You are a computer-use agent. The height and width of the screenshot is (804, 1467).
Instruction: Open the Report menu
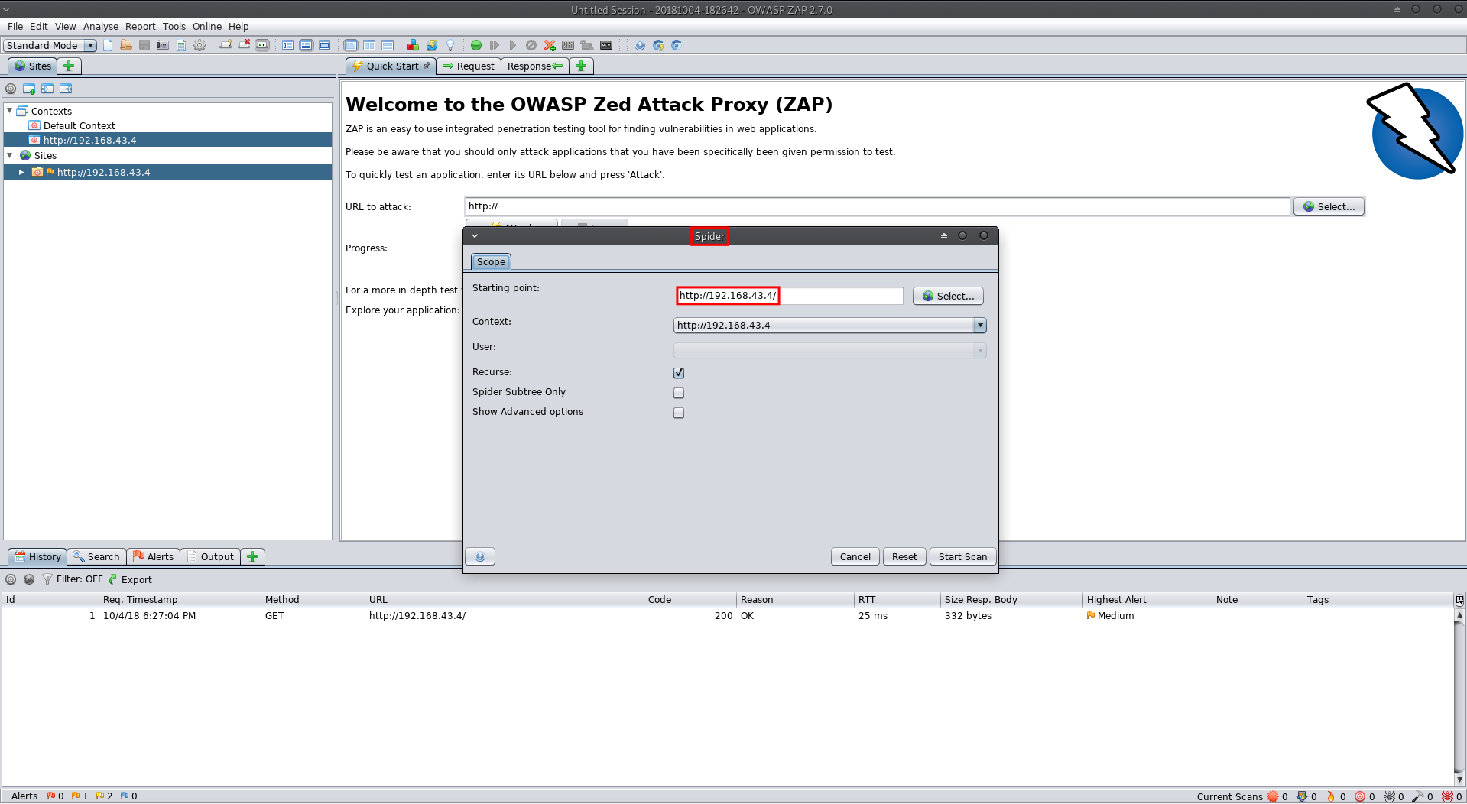point(141,26)
